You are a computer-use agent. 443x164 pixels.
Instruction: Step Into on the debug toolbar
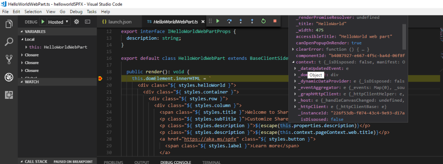[x=241, y=21]
